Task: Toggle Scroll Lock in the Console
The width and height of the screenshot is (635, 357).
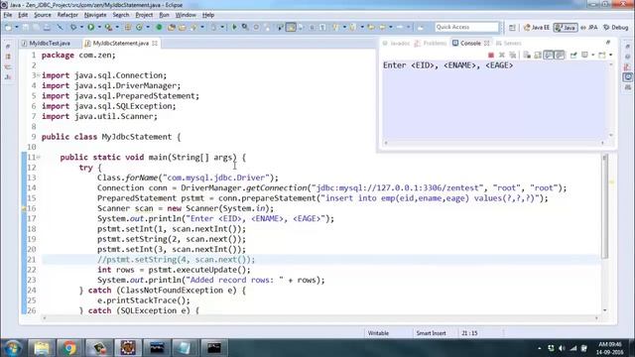Action: tap(538, 56)
